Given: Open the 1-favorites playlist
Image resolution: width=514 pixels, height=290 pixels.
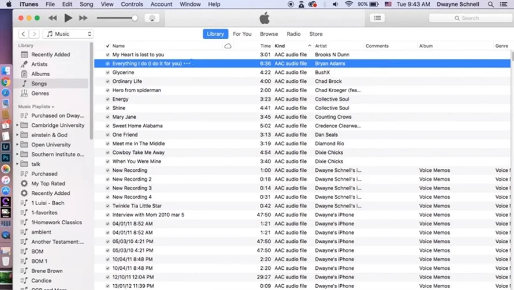Looking at the screenshot, I should 44,212.
